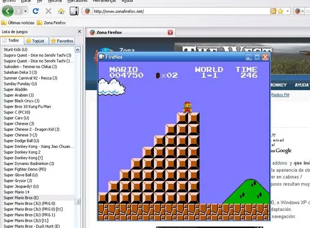The height and width of the screenshot is (228, 310).
Task: Click the Radios FM link
Action: click(280, 95)
